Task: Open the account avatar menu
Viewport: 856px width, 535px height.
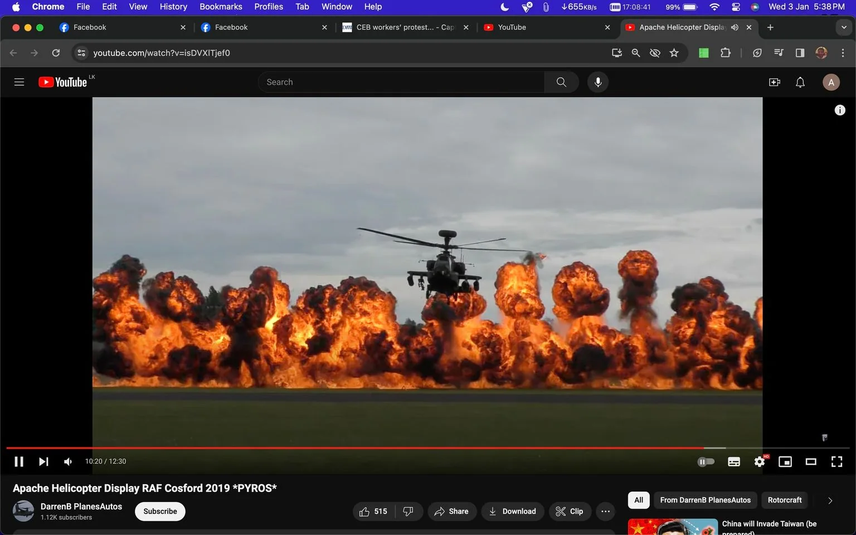Action: pyautogui.click(x=831, y=82)
